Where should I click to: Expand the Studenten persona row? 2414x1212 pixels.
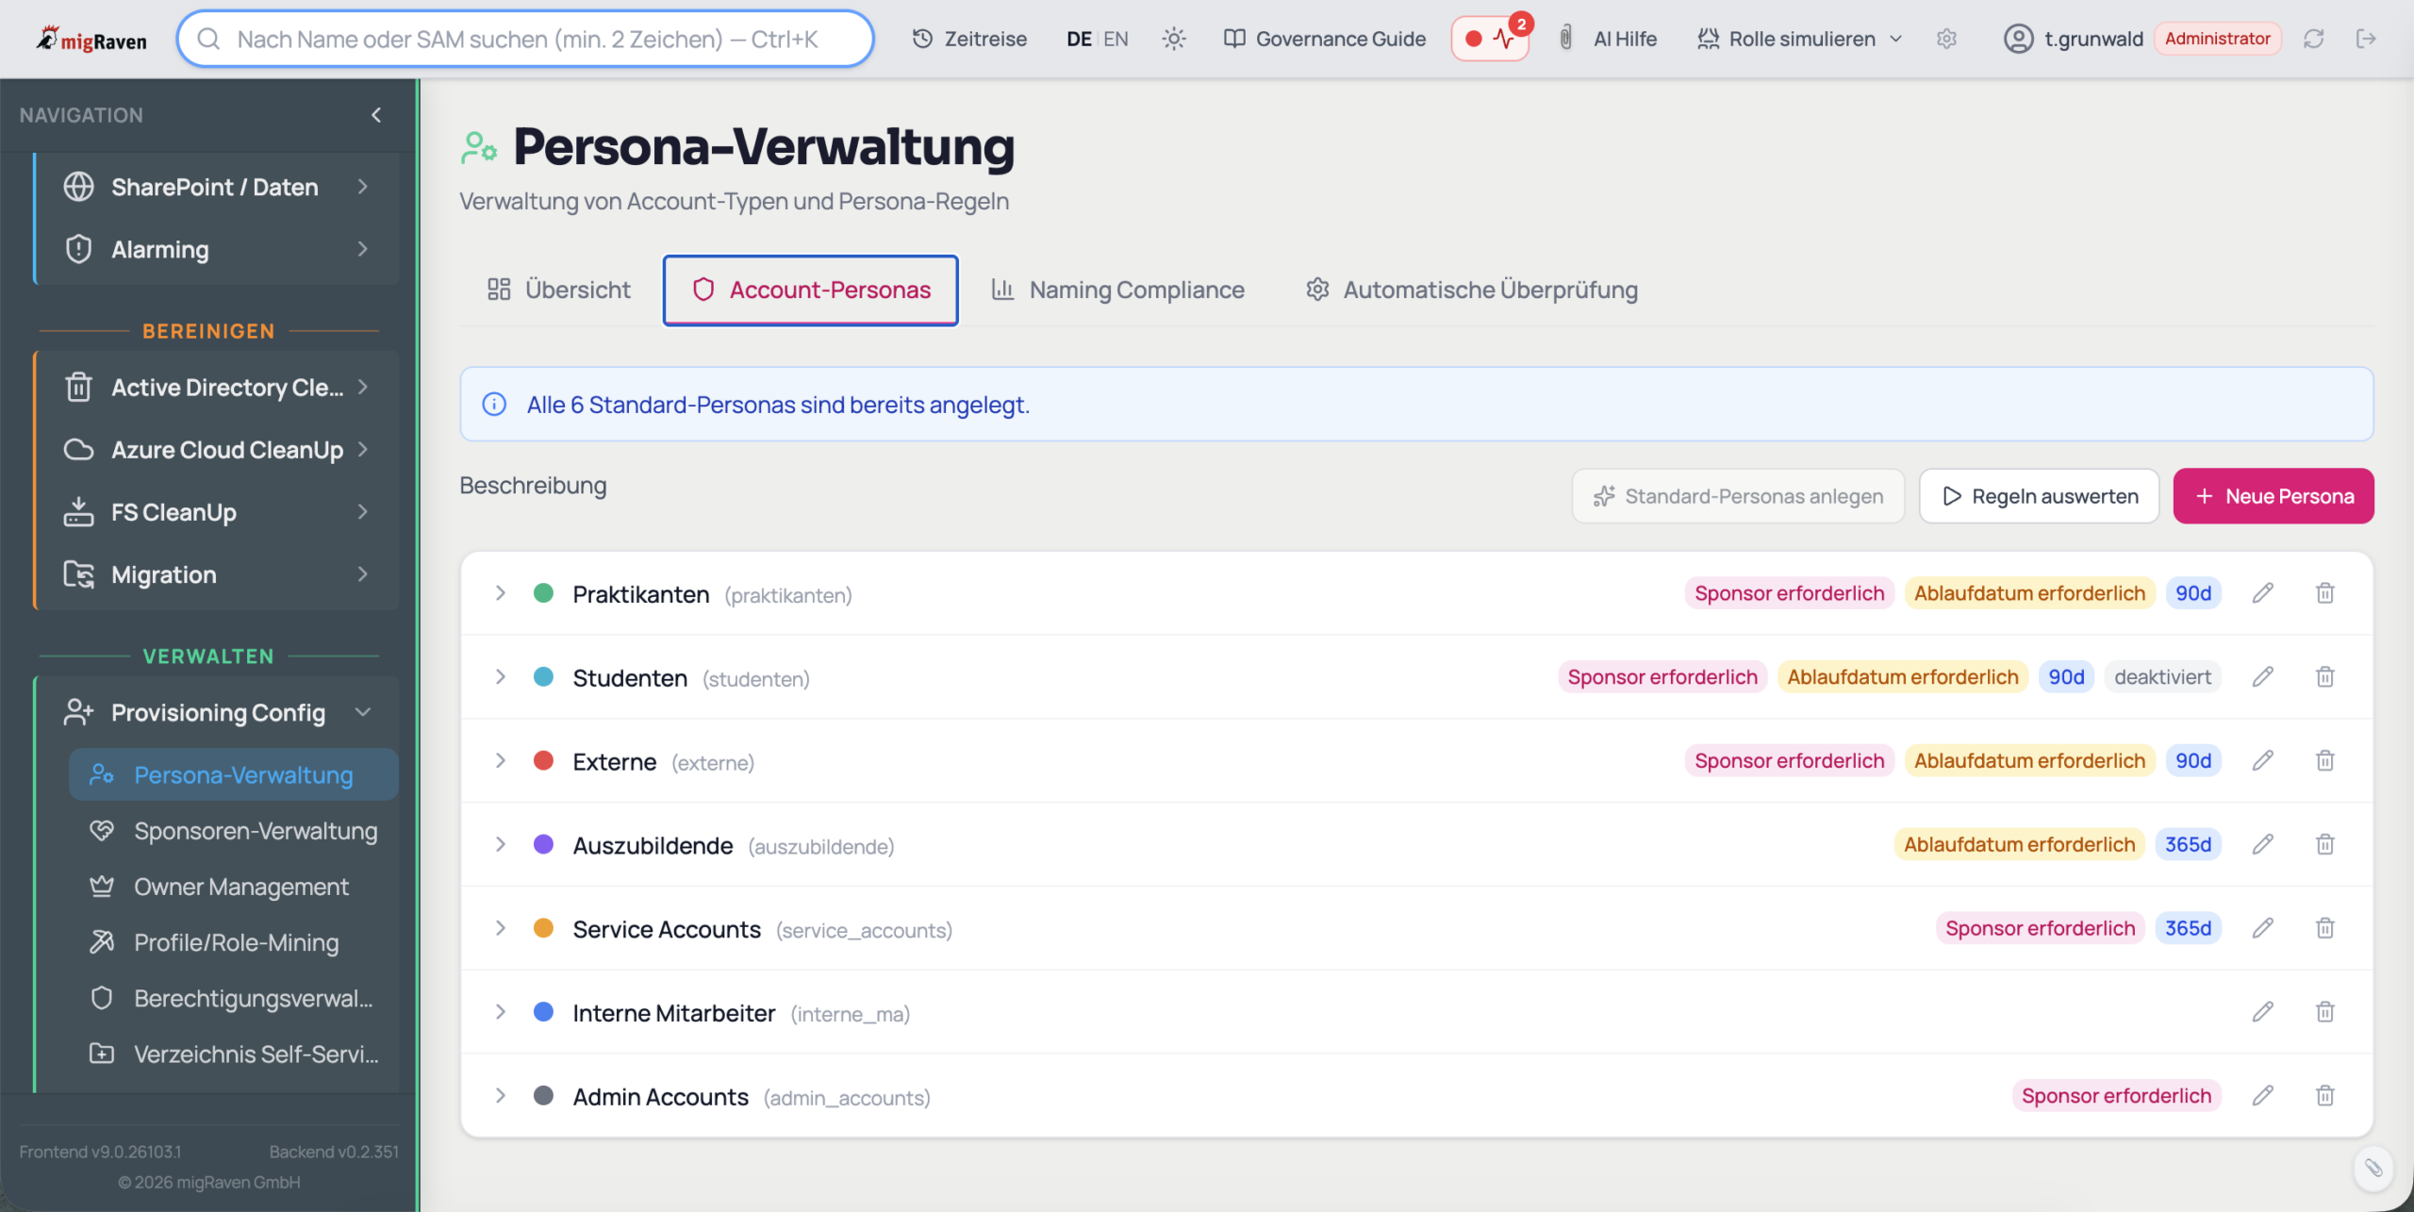pos(501,677)
